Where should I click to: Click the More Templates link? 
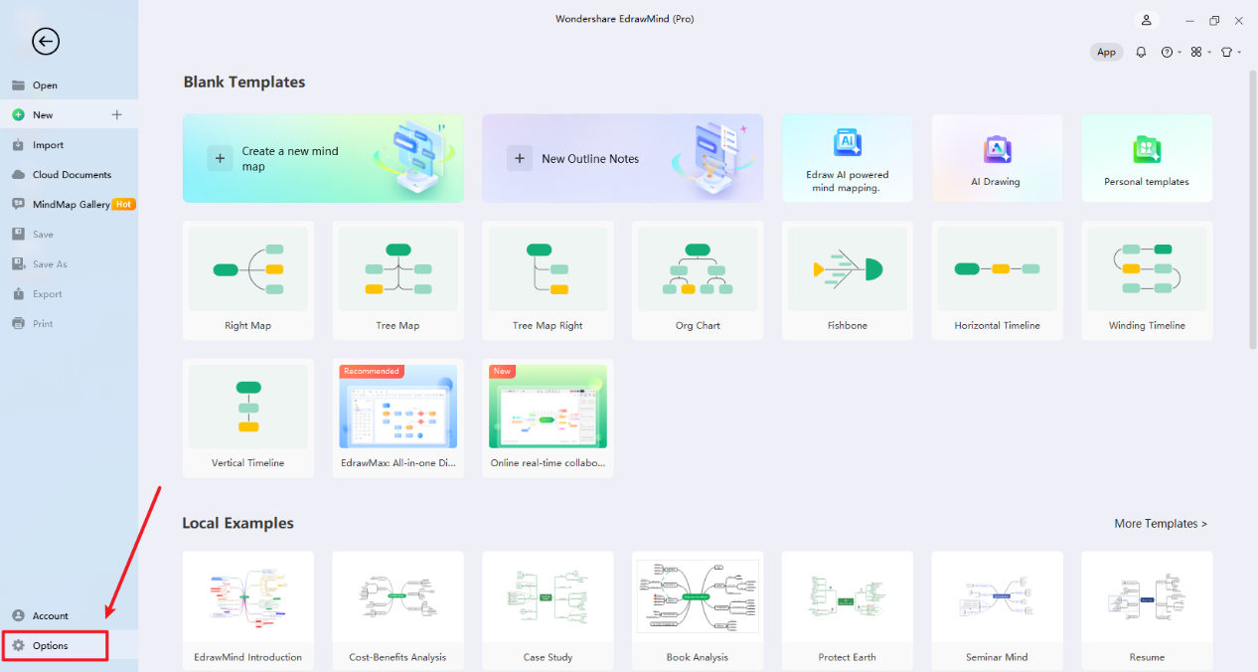click(x=1160, y=524)
